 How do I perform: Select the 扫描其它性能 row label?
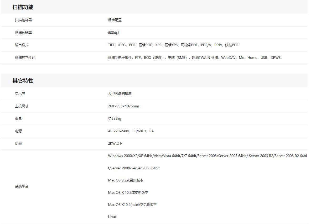point(25,58)
